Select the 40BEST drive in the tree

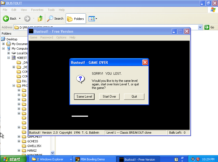click(x=22, y=58)
